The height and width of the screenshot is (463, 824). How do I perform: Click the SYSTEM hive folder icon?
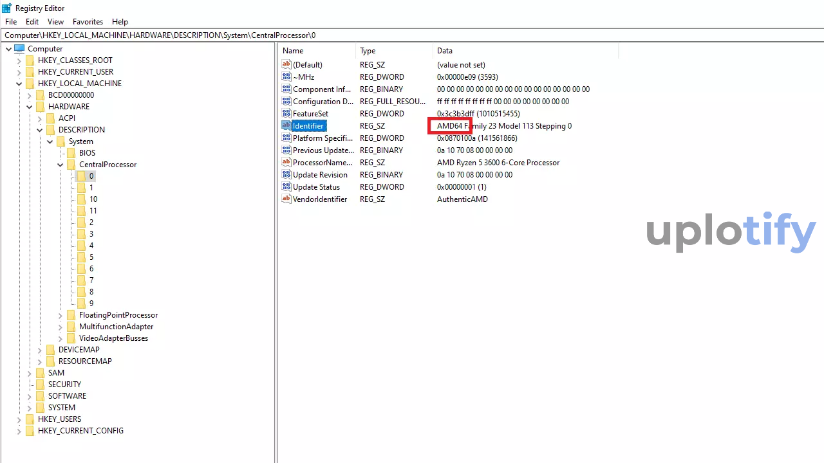(40, 408)
